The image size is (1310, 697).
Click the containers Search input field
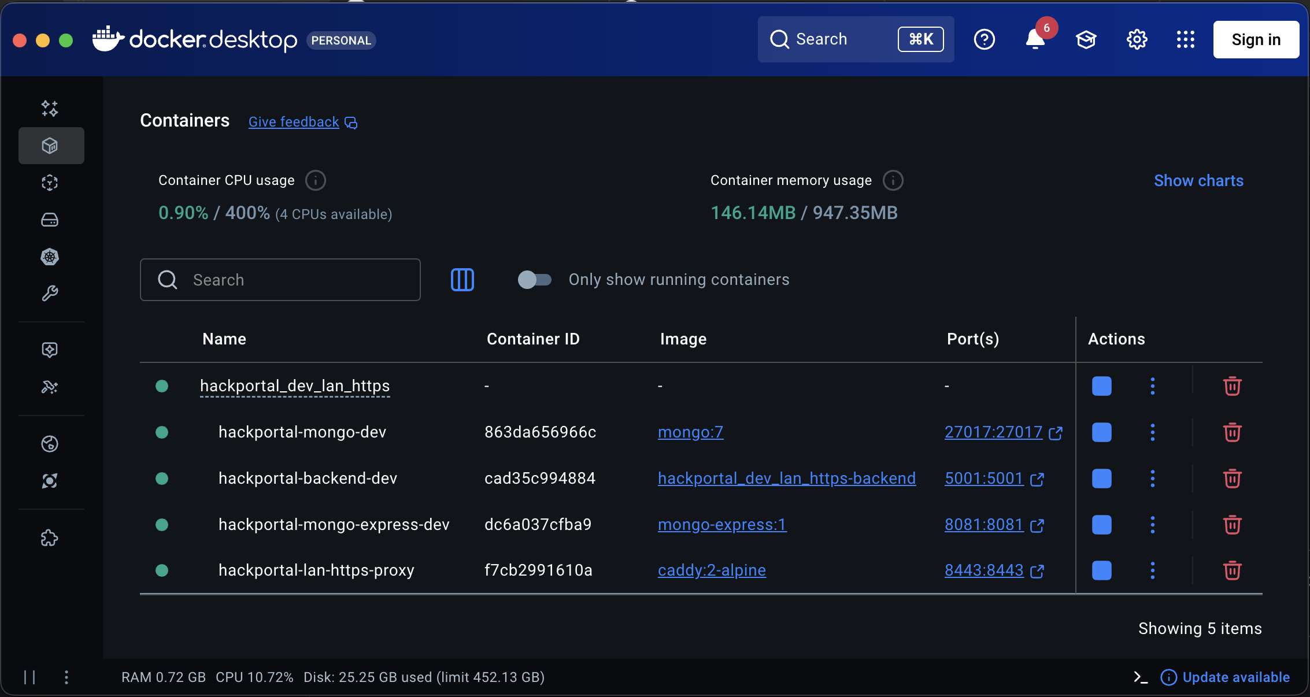tap(280, 280)
